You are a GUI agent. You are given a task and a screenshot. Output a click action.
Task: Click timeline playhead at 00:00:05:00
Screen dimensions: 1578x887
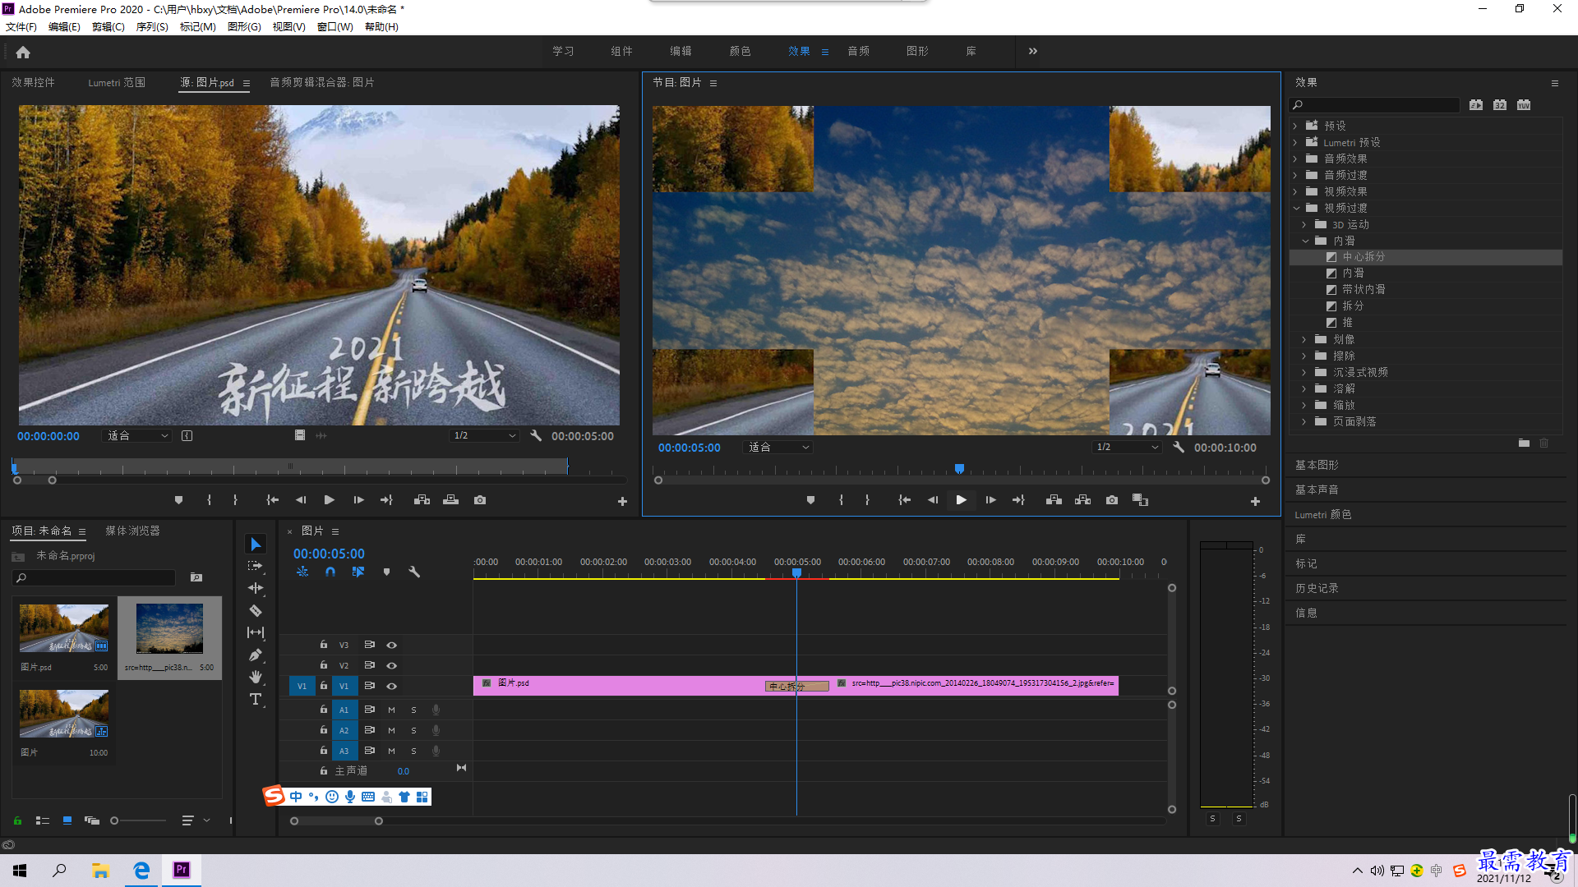[x=796, y=572]
